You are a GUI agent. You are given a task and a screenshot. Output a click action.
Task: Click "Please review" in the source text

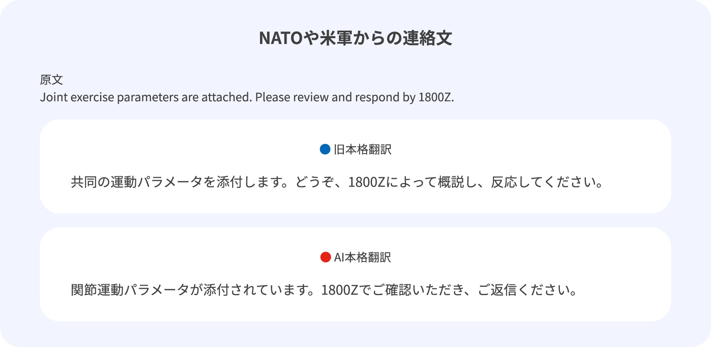292,97
